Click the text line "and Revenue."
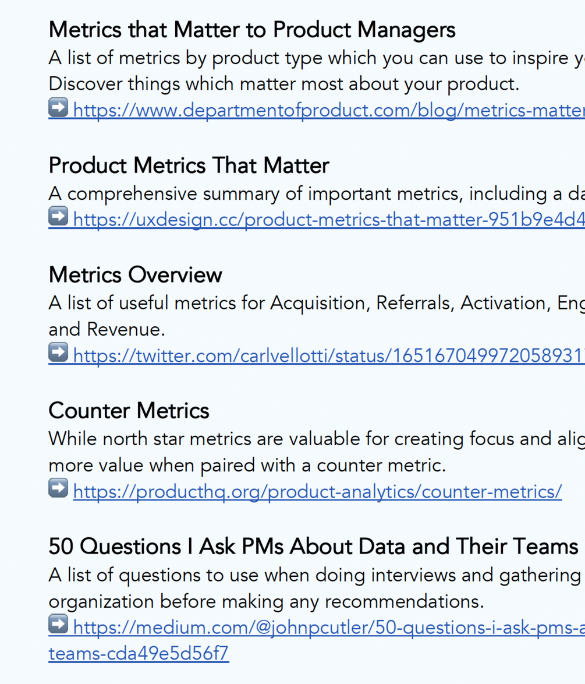Screen dimensions: 585x684 click(x=107, y=329)
